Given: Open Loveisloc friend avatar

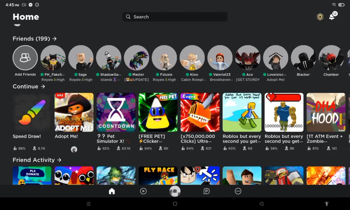Looking at the screenshot, I should 276,58.
